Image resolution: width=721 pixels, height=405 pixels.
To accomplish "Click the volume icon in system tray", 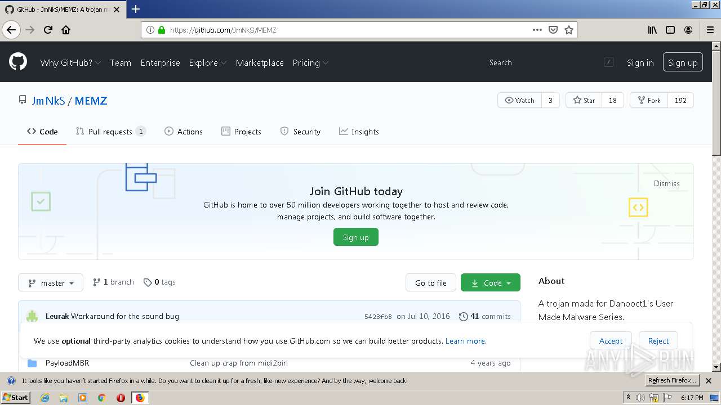I will tap(640, 398).
